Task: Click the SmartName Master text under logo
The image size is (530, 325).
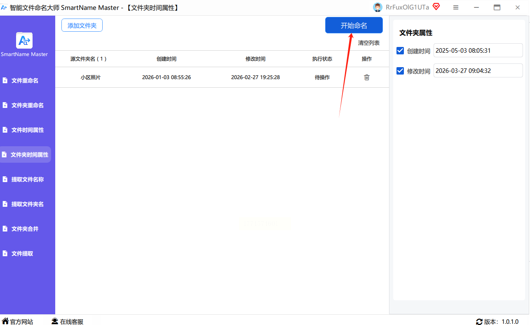Action: click(24, 54)
